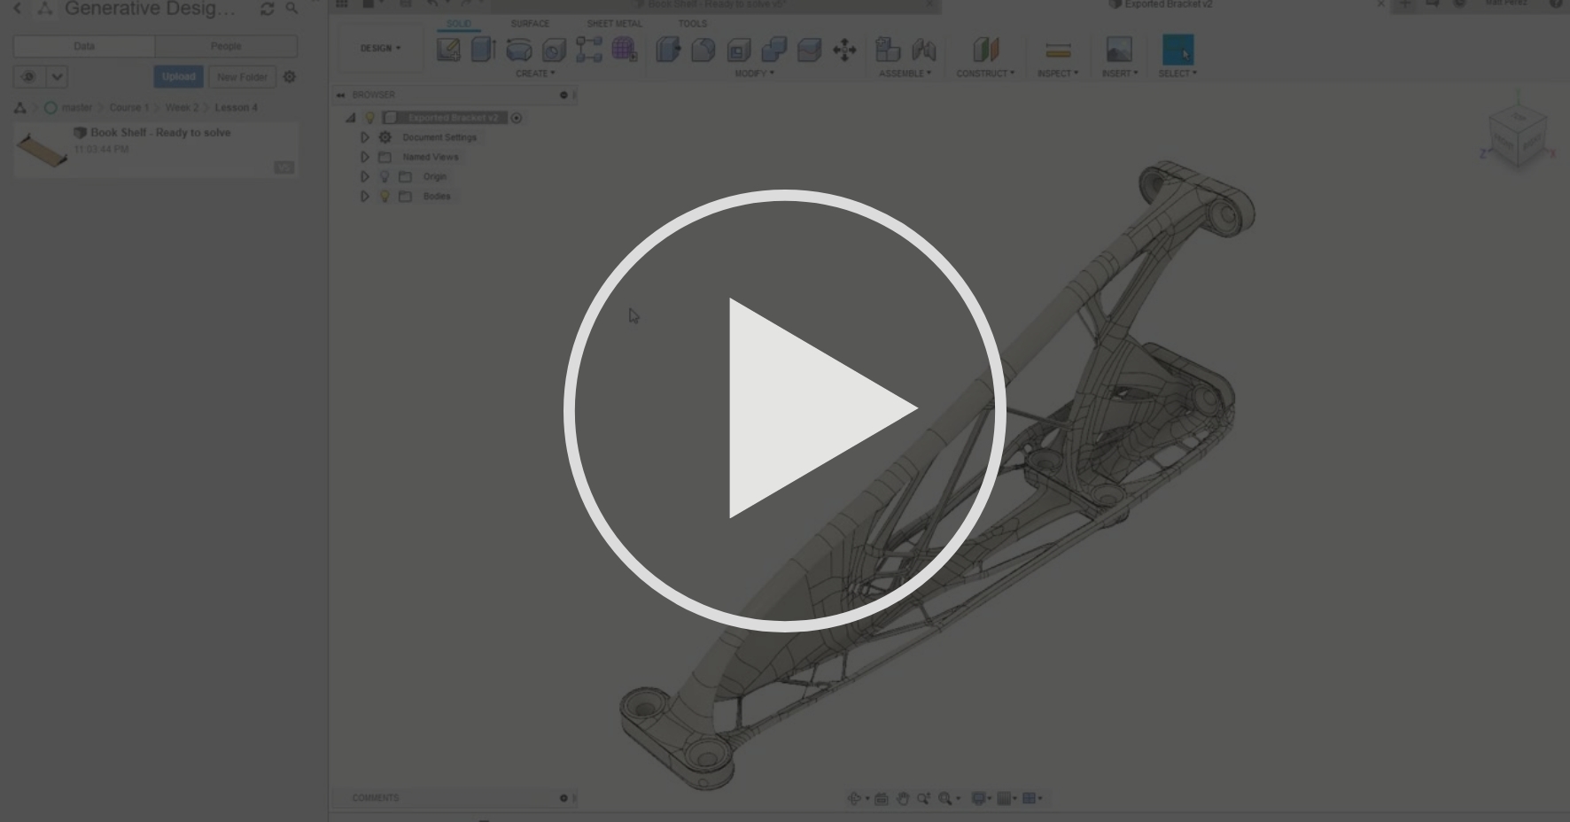Switch to the TOOLS tab
The image size is (1570, 822).
pos(692,24)
